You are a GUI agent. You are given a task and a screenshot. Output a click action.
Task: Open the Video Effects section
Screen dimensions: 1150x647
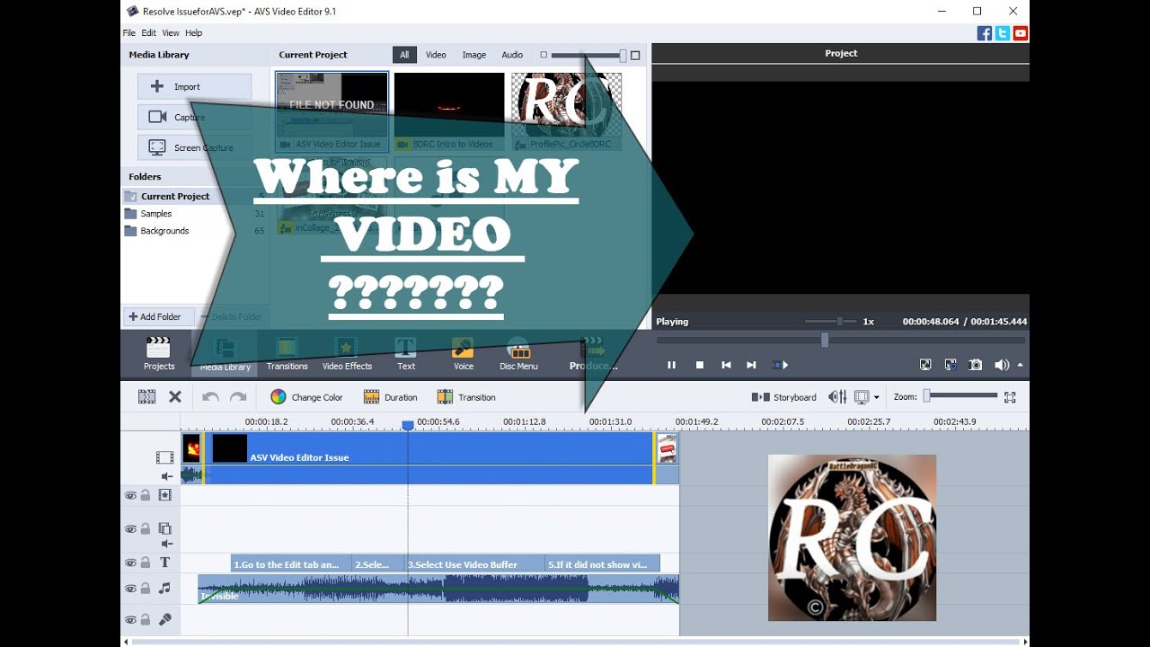pos(347,353)
